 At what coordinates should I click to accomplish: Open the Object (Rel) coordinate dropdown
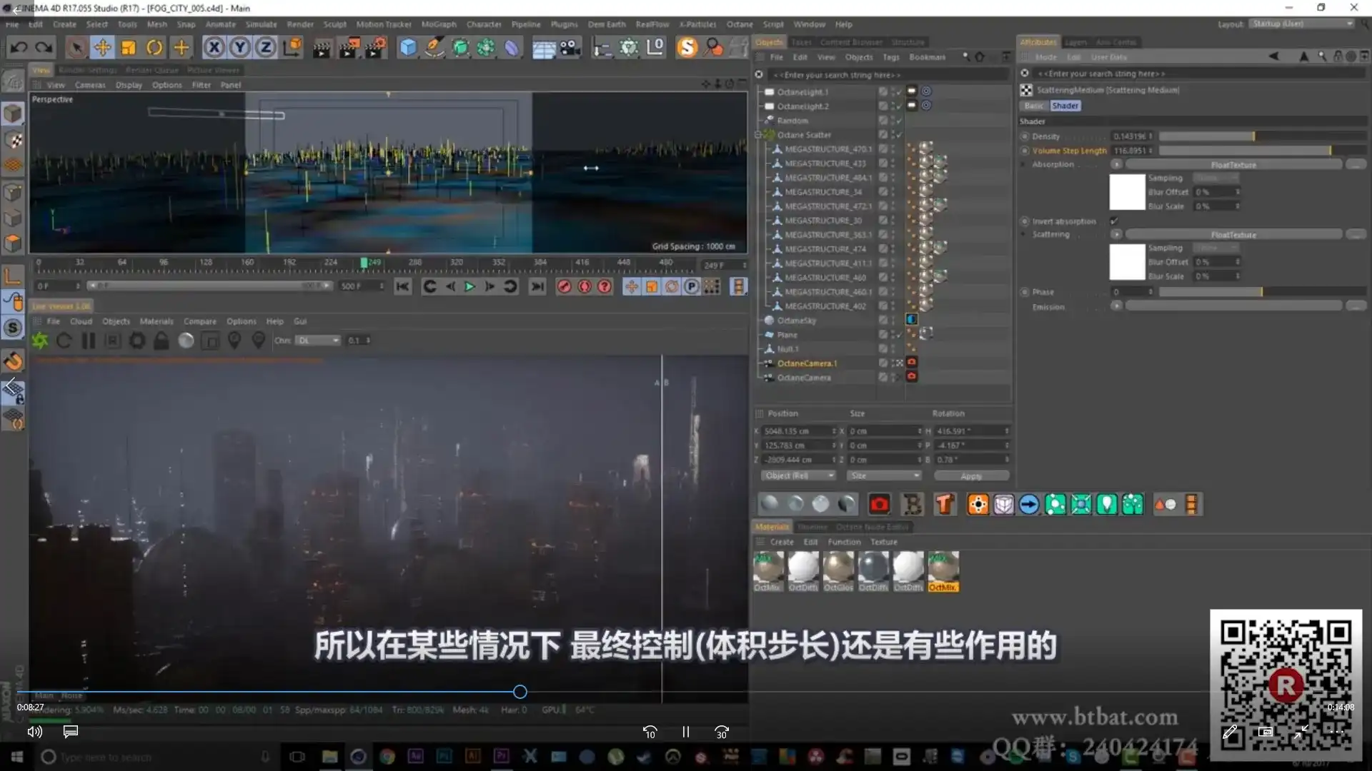pos(798,475)
